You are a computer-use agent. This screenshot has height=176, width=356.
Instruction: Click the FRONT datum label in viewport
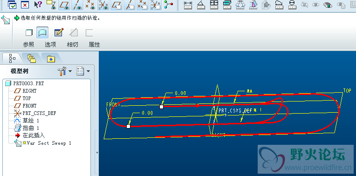(113, 105)
